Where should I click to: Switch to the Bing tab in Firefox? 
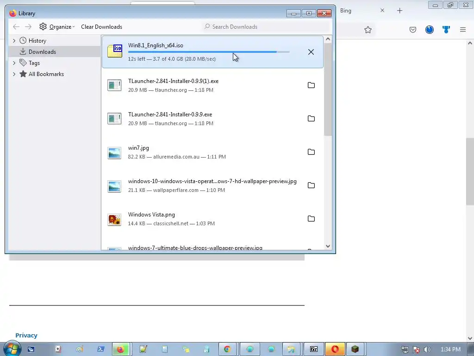tap(345, 11)
